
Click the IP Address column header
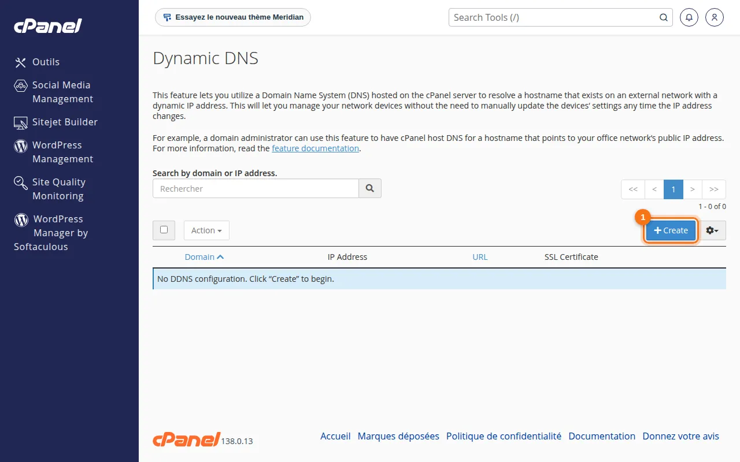(347, 257)
